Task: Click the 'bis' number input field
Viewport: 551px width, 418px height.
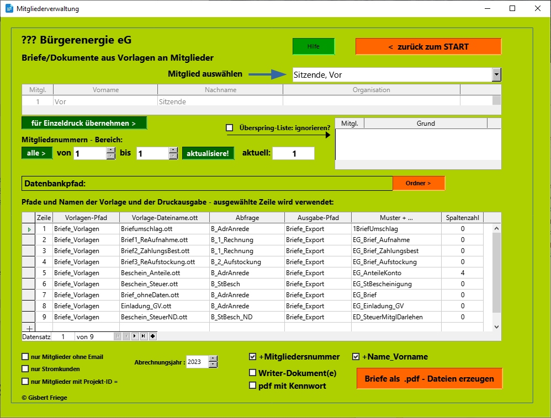Action: [x=152, y=153]
